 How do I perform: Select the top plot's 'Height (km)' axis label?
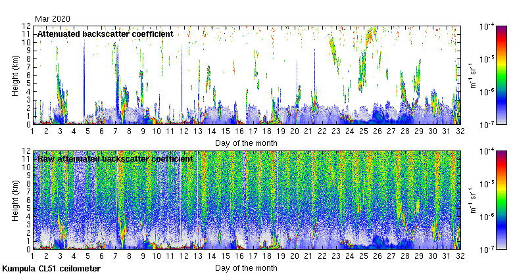(16, 75)
